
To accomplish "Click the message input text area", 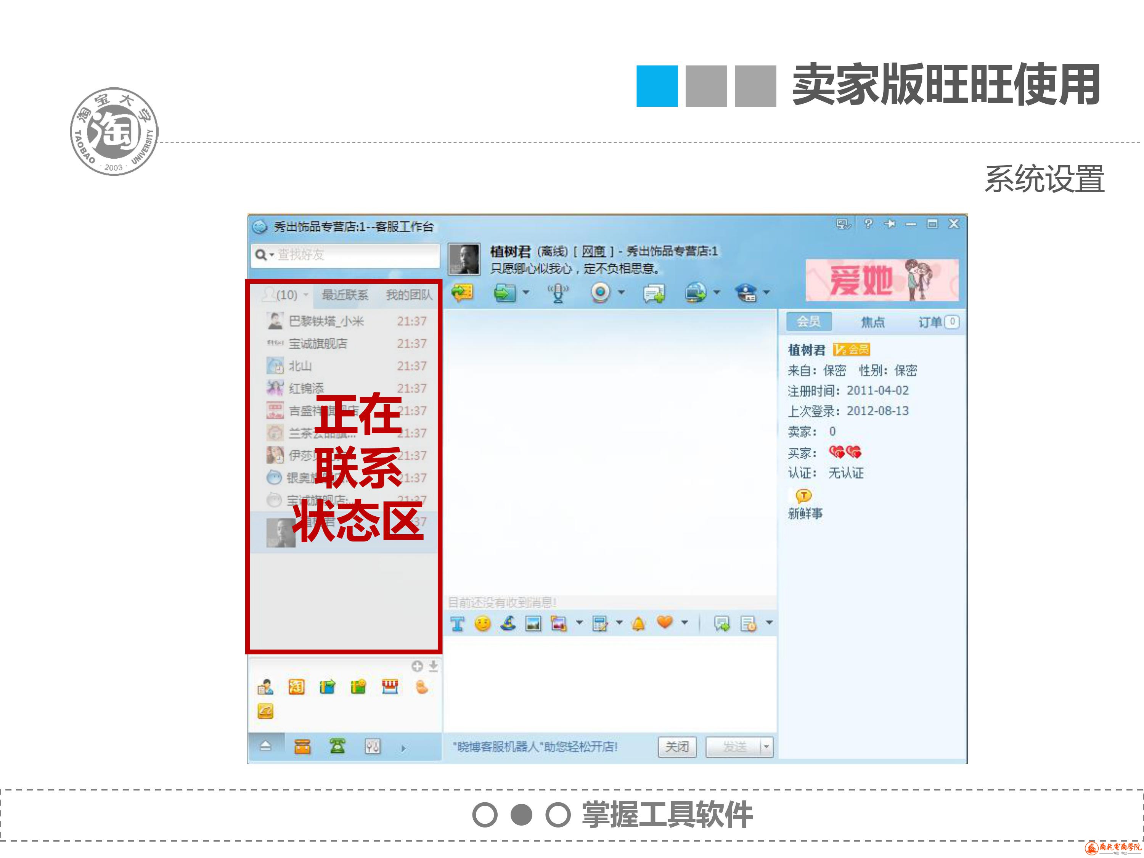I will click(x=610, y=684).
